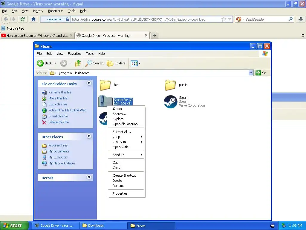Click Mypal back navigation arrow
The width and height of the screenshot is (306, 230).
(x=6, y=19)
